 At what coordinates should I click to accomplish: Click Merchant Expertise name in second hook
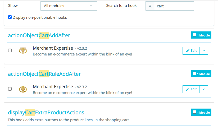point(53,87)
